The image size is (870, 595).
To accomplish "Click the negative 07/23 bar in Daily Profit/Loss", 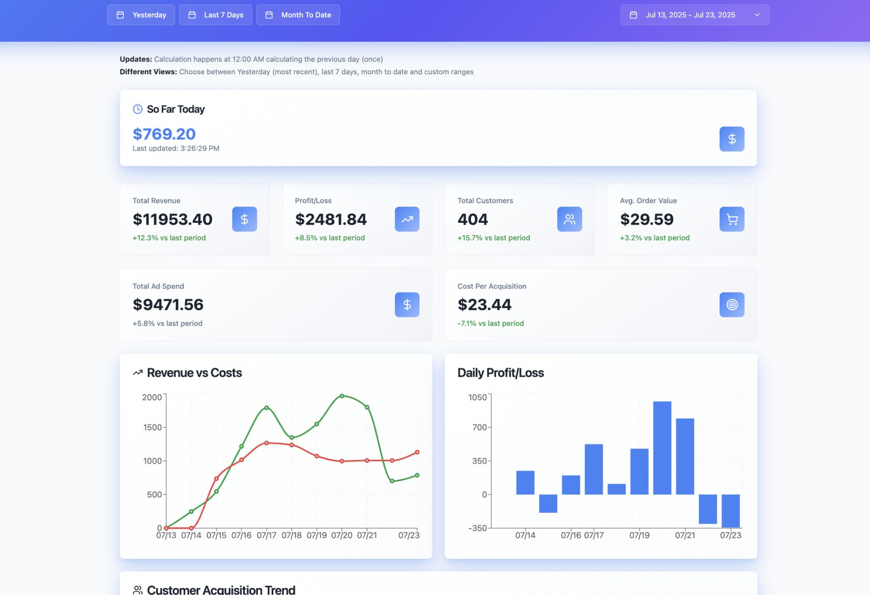I will (x=730, y=511).
